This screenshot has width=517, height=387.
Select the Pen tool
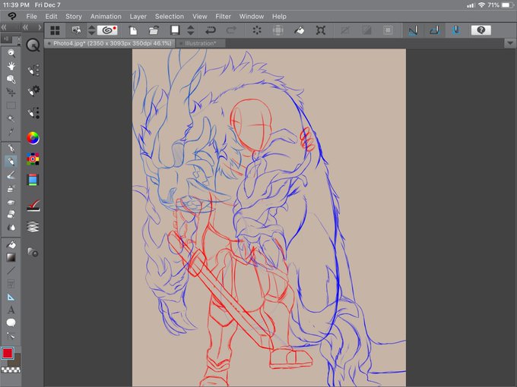click(11, 148)
